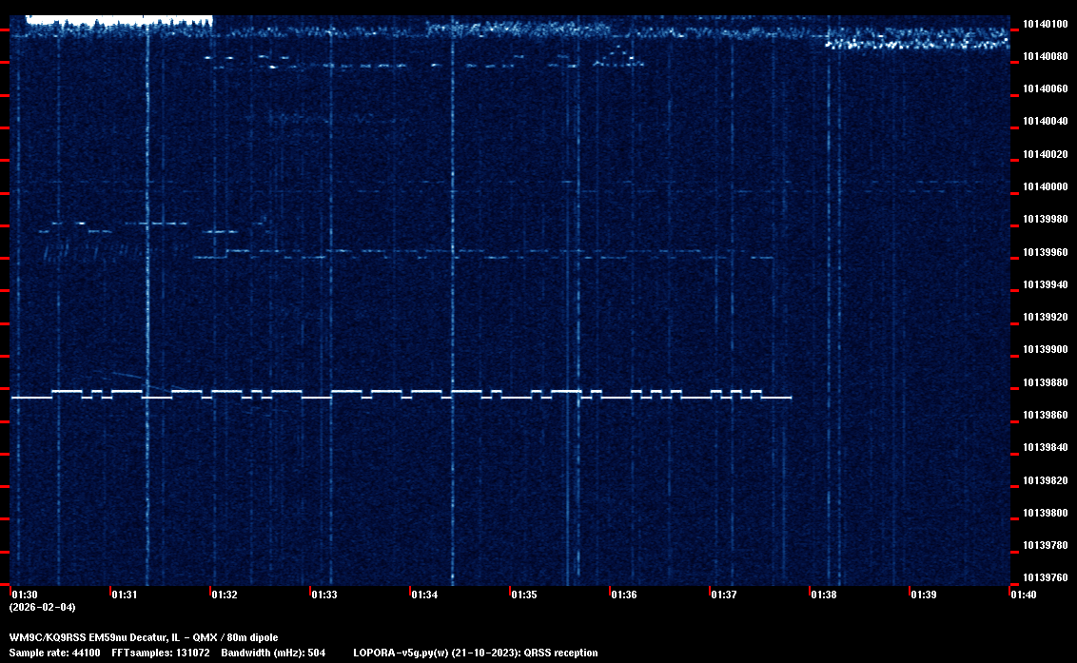Pick the 01:40 time axis label
1077x663 pixels.
tap(1024, 595)
